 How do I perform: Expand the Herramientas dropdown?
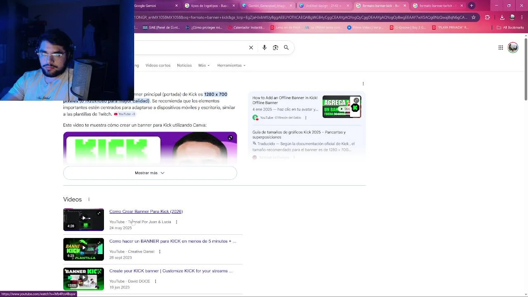click(231, 65)
